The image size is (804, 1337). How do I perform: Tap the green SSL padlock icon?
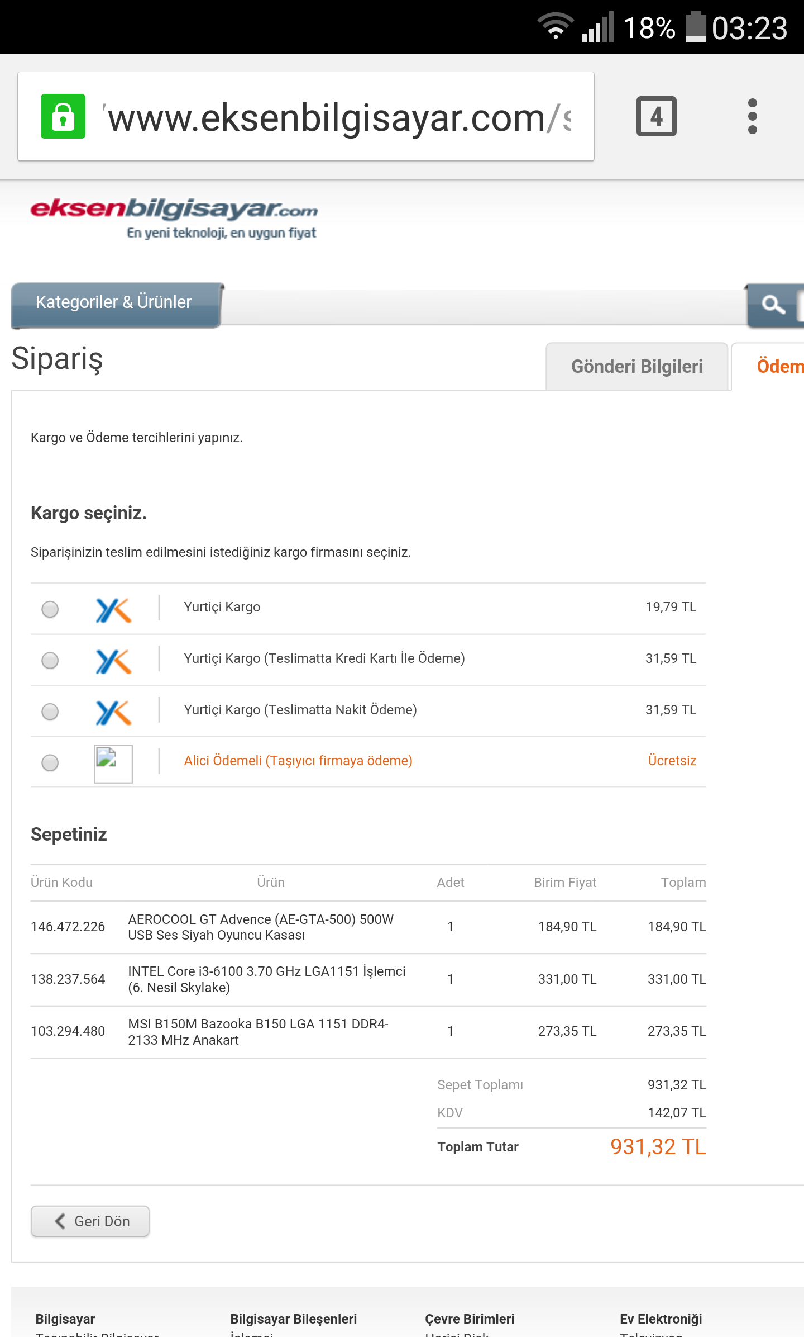click(x=63, y=116)
